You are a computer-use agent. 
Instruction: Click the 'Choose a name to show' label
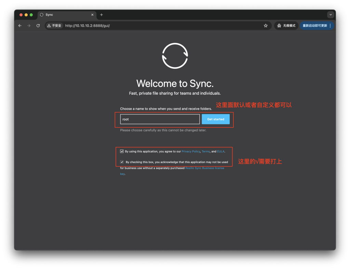tap(166, 109)
